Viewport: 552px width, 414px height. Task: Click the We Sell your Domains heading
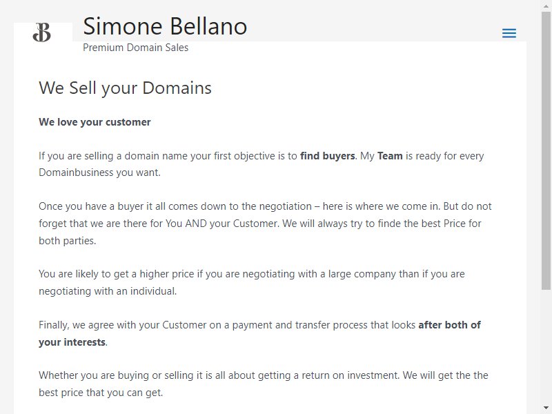tap(125, 88)
